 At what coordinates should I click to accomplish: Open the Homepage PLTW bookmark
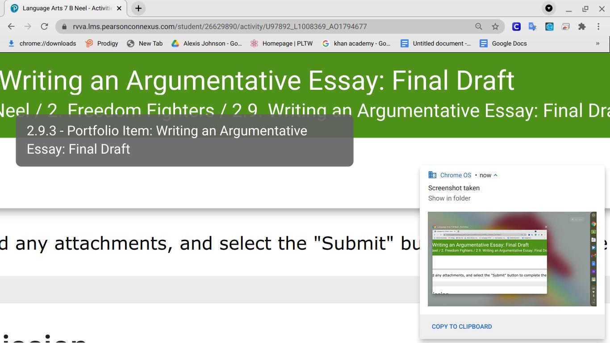pos(281,43)
